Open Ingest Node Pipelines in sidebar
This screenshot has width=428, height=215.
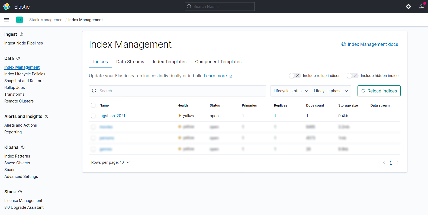coord(24,43)
